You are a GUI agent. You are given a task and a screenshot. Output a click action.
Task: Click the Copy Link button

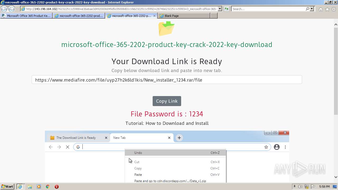click(x=167, y=101)
